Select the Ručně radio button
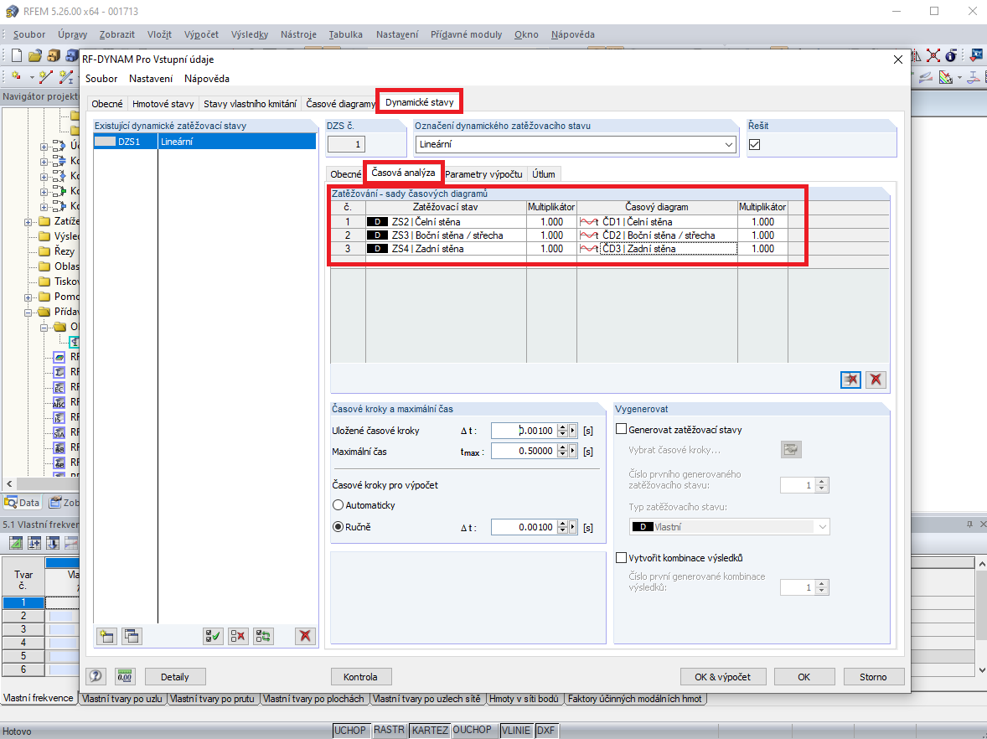Image resolution: width=987 pixels, height=739 pixels. coord(338,527)
